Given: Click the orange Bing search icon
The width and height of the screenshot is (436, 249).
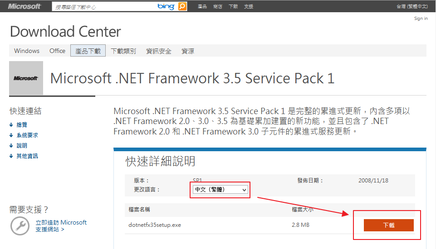Looking at the screenshot, I should point(182,6).
